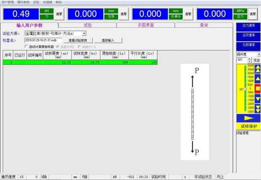Click the force display 0.49
The width and height of the screenshot is (261, 180).
tap(21, 14)
